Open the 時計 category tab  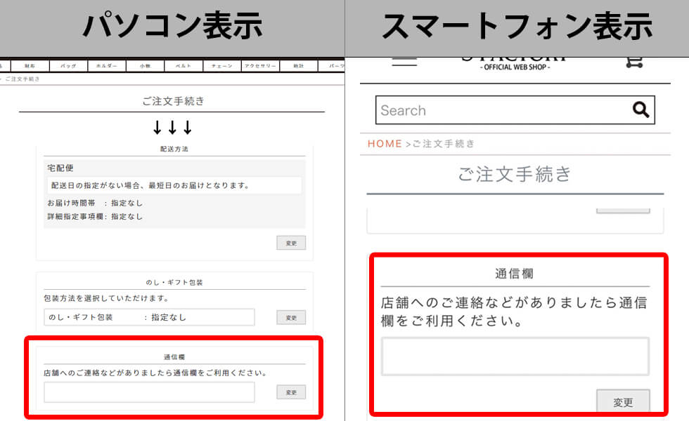(298, 66)
